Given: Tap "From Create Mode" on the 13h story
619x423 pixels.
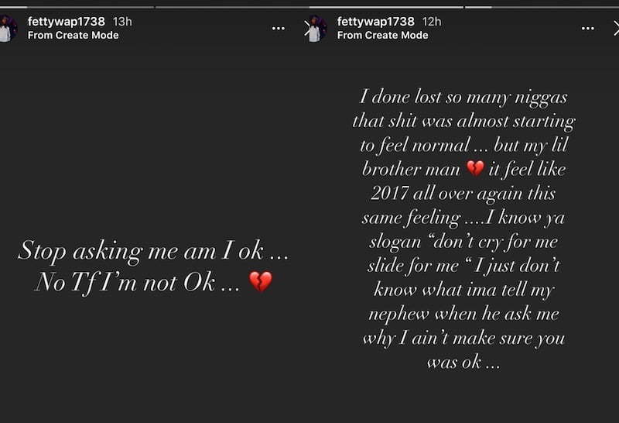Looking at the screenshot, I should coord(73,35).
